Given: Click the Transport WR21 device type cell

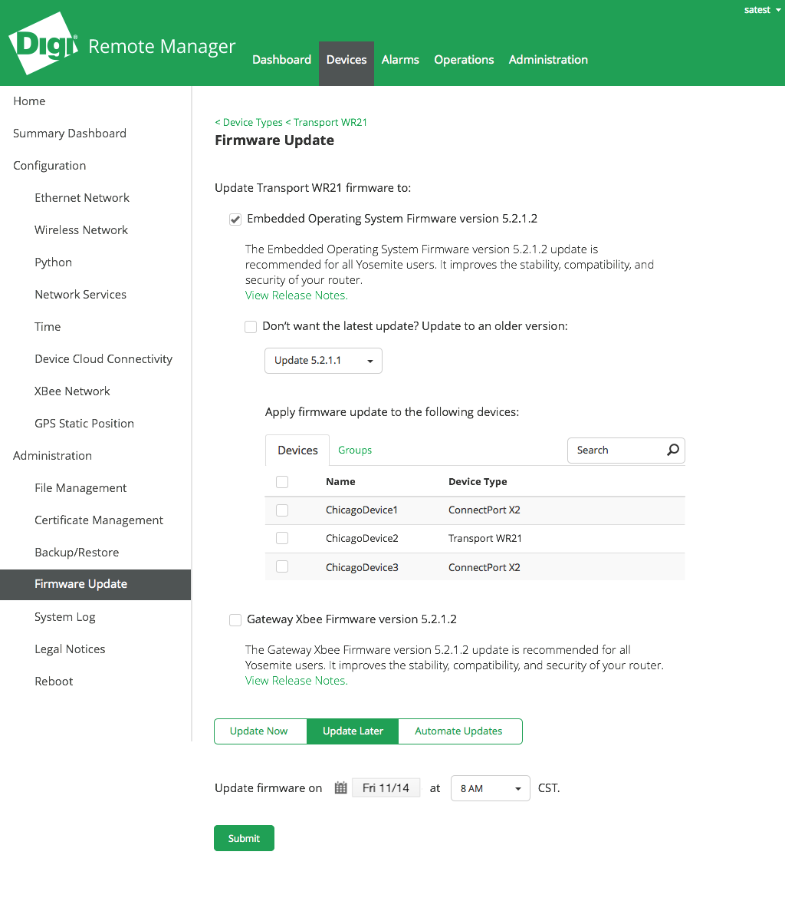Looking at the screenshot, I should pos(485,539).
